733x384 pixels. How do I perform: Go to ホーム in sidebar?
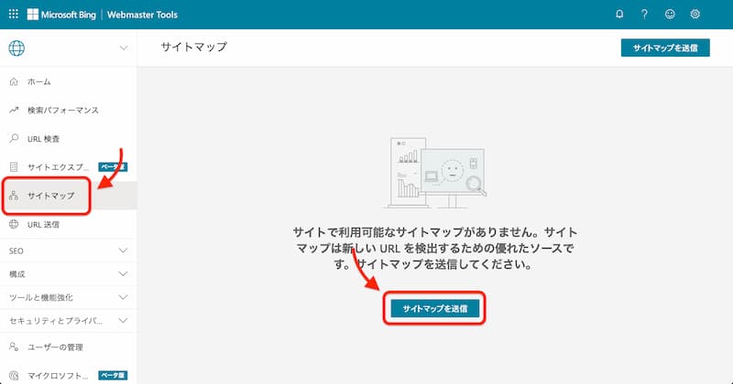(68, 81)
